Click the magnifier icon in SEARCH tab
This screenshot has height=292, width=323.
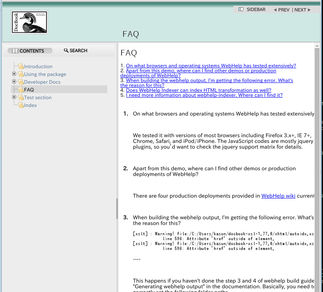click(66, 50)
